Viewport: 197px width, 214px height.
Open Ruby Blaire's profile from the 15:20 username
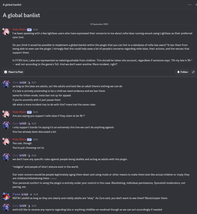(19, 30)
